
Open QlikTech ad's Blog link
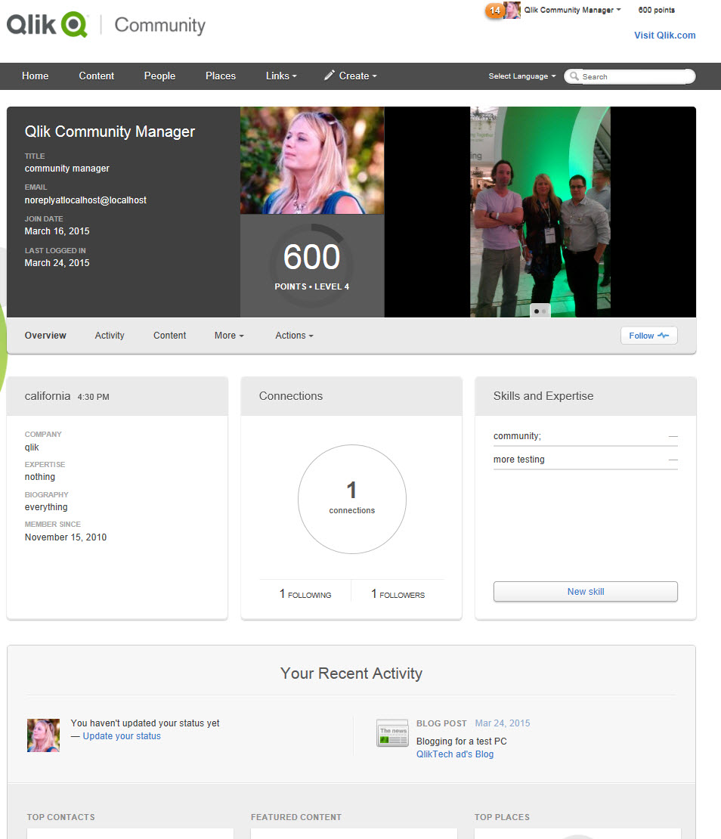tap(455, 754)
